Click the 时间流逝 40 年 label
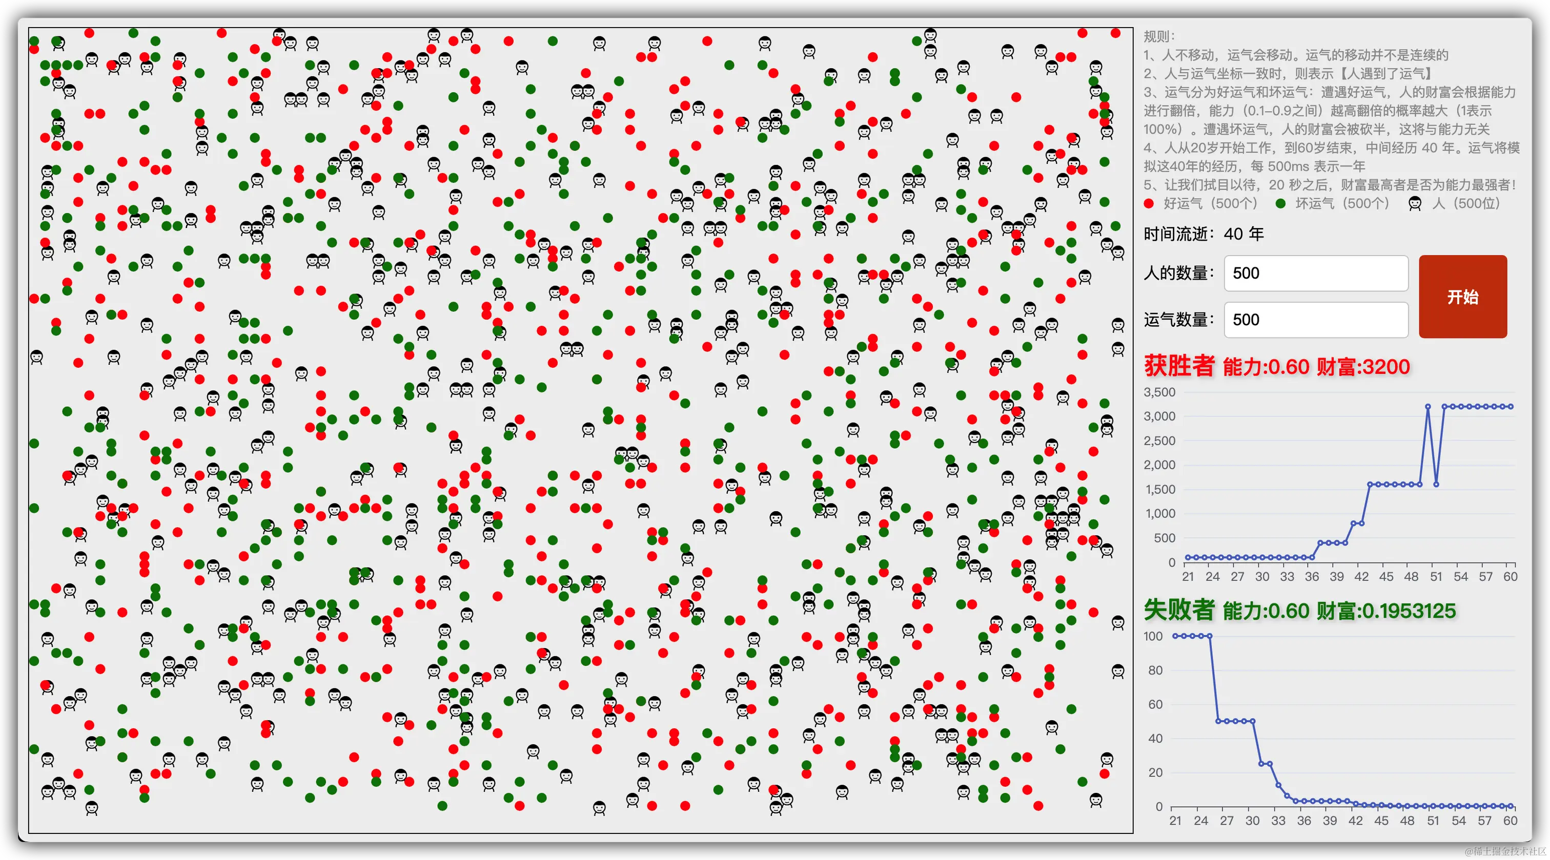This screenshot has width=1550, height=860. tap(1204, 234)
